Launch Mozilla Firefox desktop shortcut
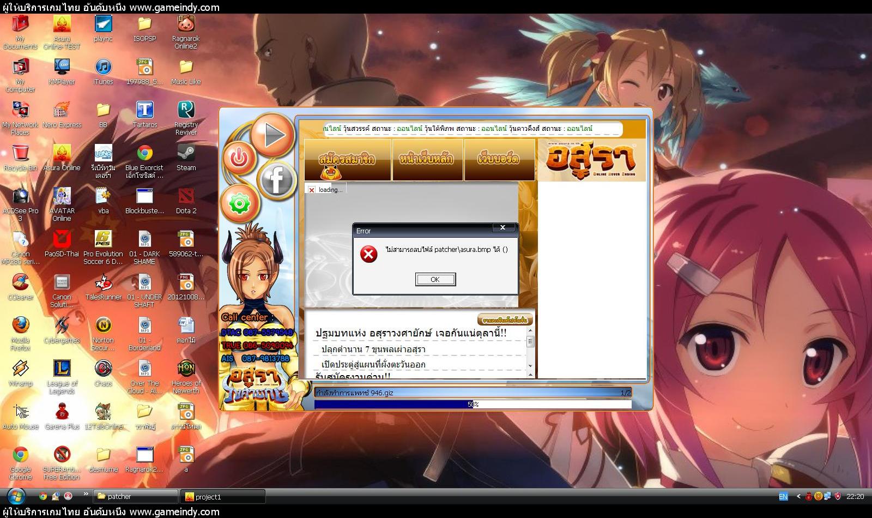872x518 pixels. click(x=20, y=334)
